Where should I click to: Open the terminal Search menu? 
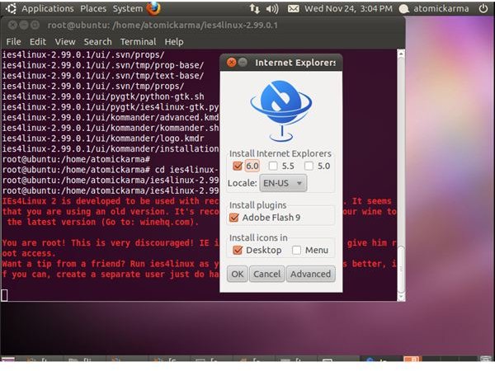[98, 42]
